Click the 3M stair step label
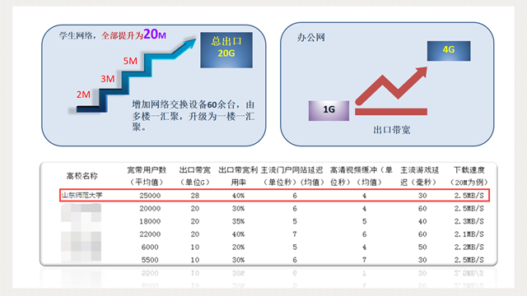 [108, 79]
